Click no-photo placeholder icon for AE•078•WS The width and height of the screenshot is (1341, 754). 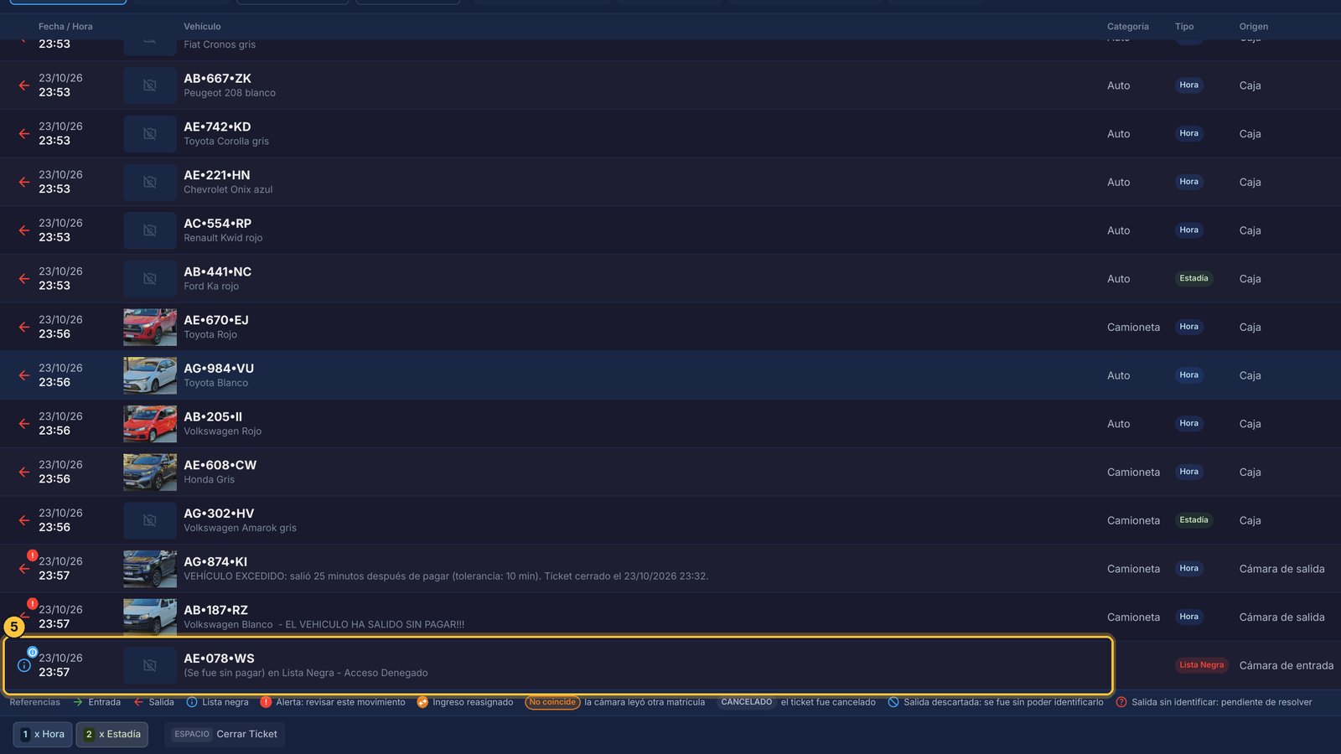coord(150,665)
